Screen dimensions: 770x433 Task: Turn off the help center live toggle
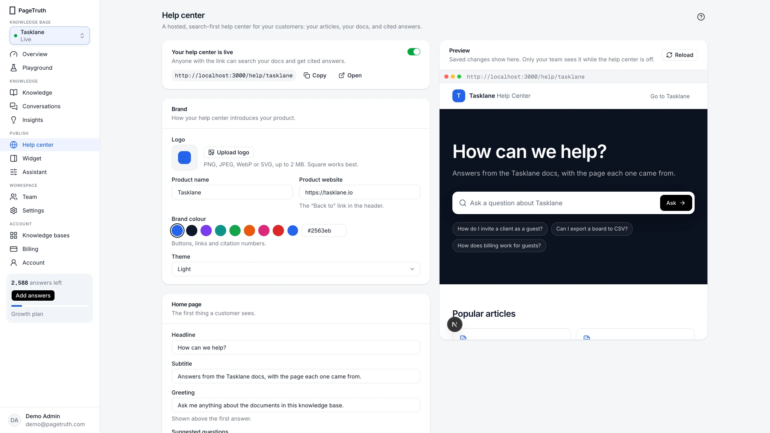(413, 52)
